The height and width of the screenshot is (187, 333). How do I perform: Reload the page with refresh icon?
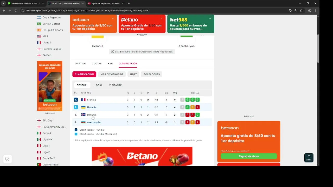pyautogui.click(x=16, y=11)
